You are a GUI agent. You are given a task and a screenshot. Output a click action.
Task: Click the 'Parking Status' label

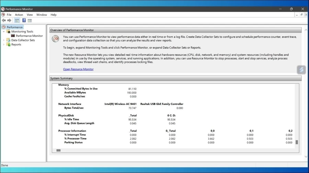[x=73, y=143]
